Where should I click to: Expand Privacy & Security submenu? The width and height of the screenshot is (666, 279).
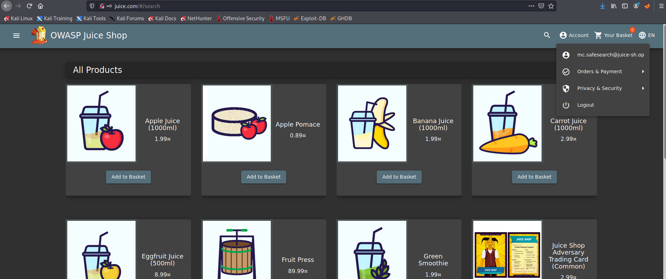pos(603,88)
